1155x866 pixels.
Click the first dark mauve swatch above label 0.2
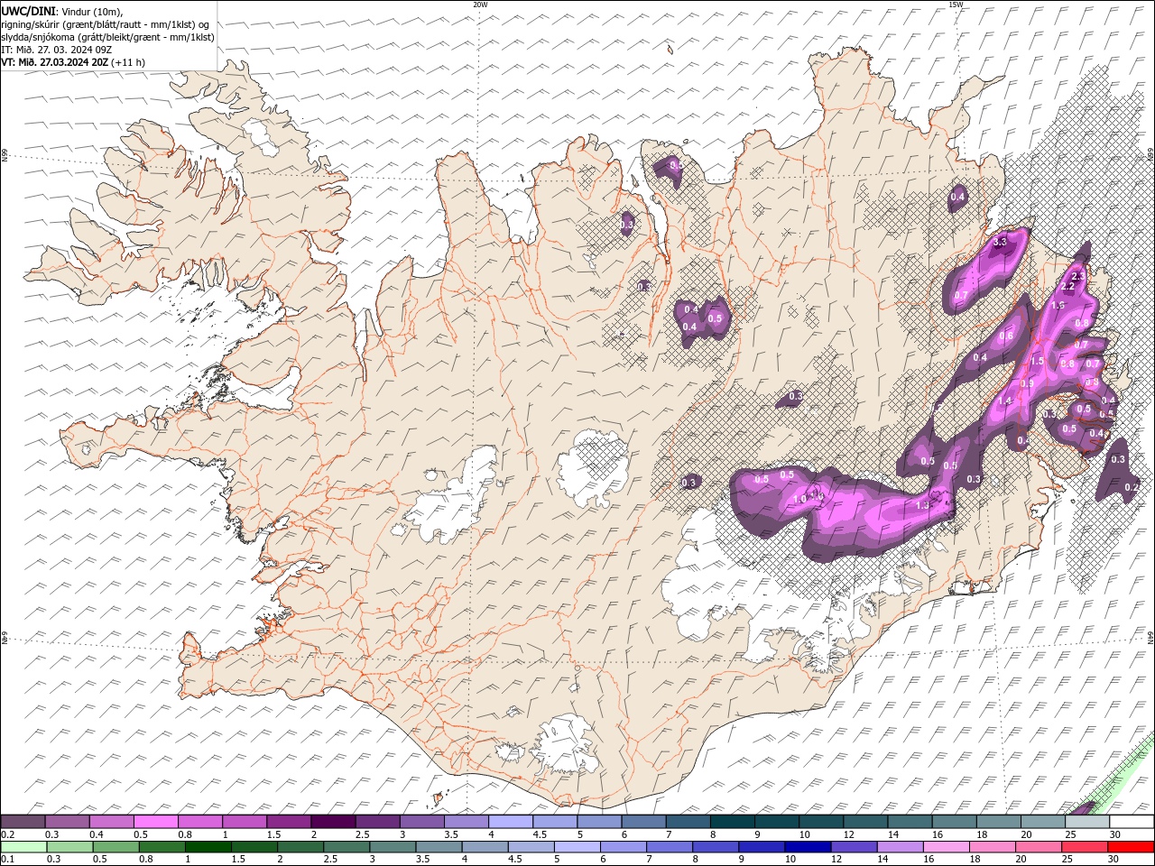(x=23, y=822)
